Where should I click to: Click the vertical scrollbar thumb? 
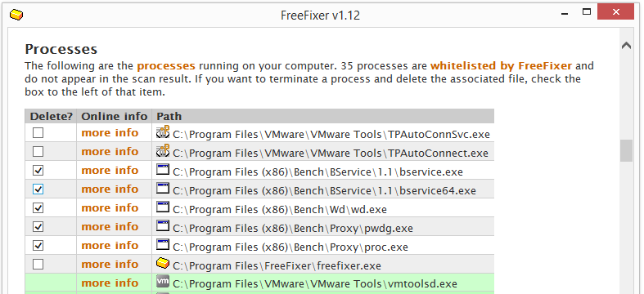[x=626, y=150]
